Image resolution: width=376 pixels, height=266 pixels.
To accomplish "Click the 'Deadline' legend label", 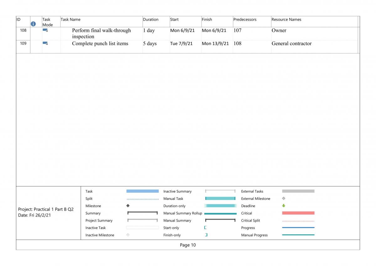I will 248,206.
